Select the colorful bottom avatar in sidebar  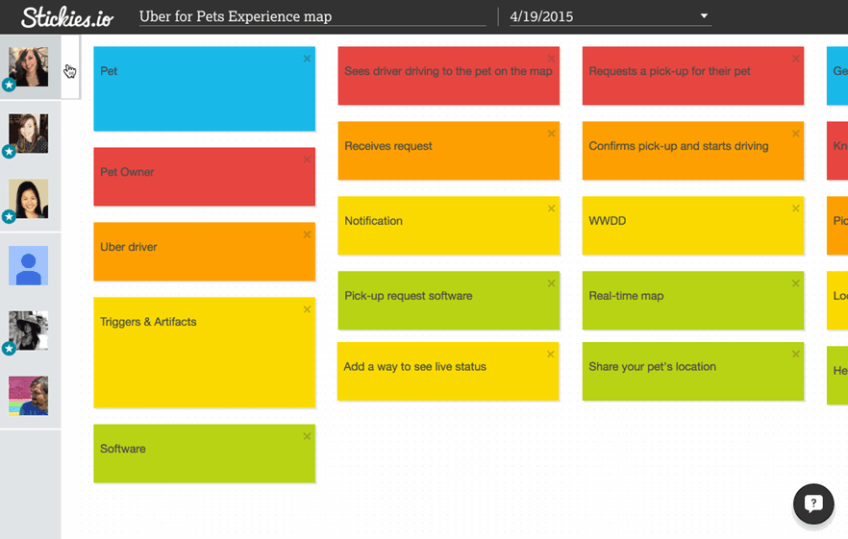tap(29, 396)
